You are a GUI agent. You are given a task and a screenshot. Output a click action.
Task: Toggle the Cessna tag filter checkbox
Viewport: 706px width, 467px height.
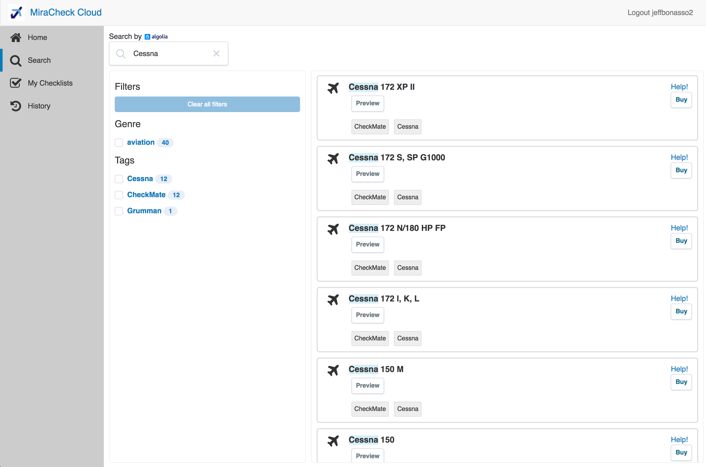point(119,179)
